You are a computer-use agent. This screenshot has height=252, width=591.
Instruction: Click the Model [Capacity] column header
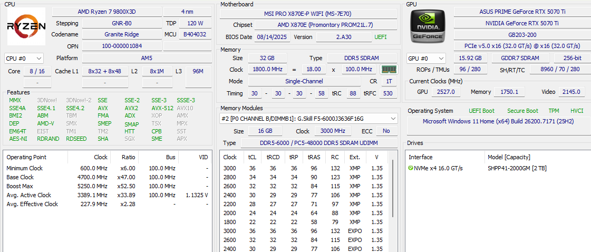pyautogui.click(x=509, y=157)
